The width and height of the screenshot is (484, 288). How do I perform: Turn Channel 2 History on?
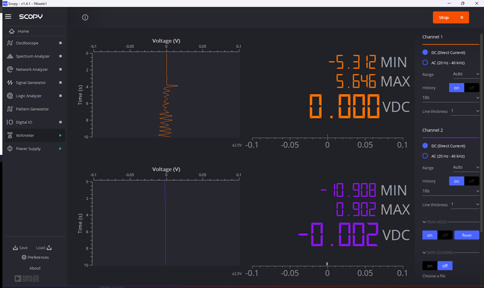tap(457, 181)
